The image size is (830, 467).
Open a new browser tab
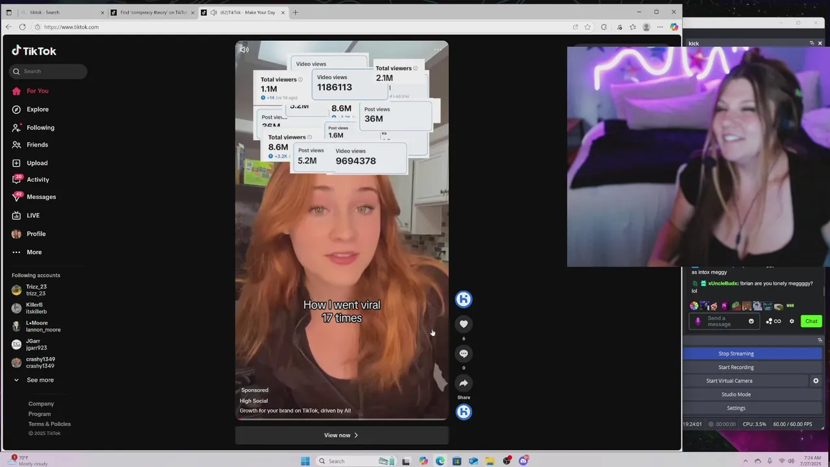295,12
